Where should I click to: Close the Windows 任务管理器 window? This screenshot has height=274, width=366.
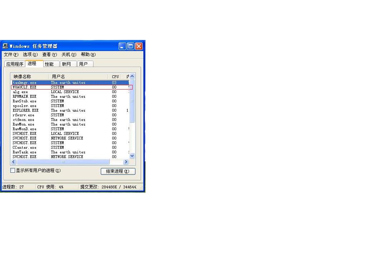[139, 46]
